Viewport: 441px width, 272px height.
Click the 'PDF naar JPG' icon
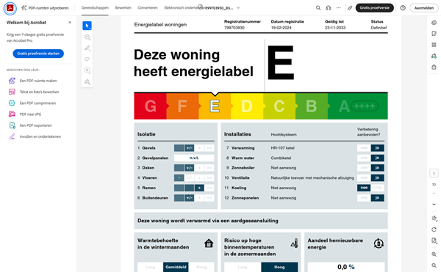tap(12, 114)
